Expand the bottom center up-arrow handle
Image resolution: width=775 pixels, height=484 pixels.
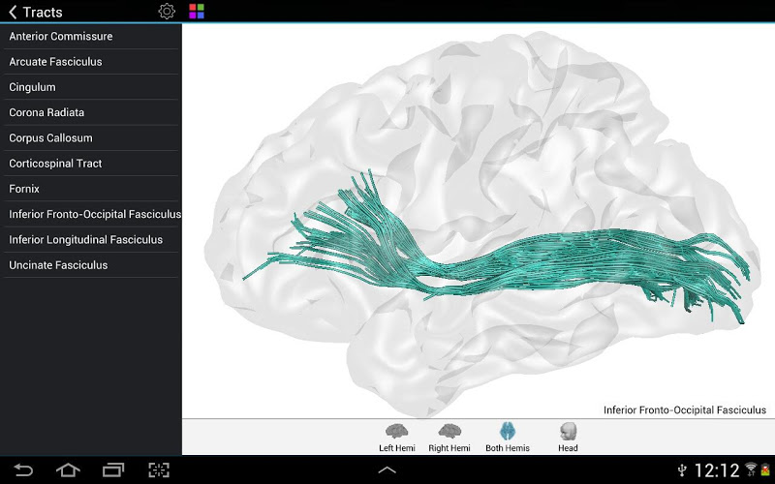tap(387, 470)
